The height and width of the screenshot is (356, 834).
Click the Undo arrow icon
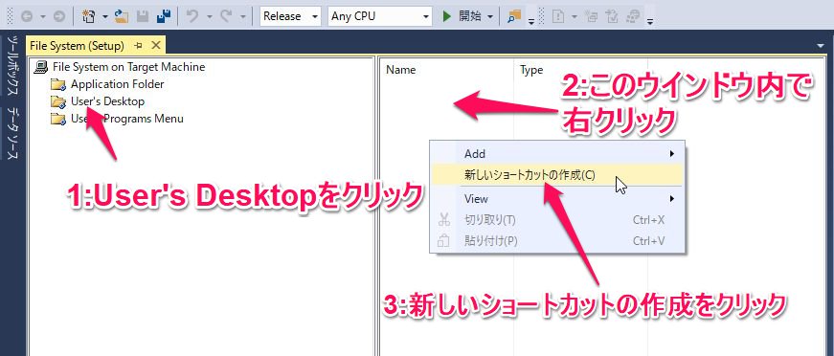(192, 16)
